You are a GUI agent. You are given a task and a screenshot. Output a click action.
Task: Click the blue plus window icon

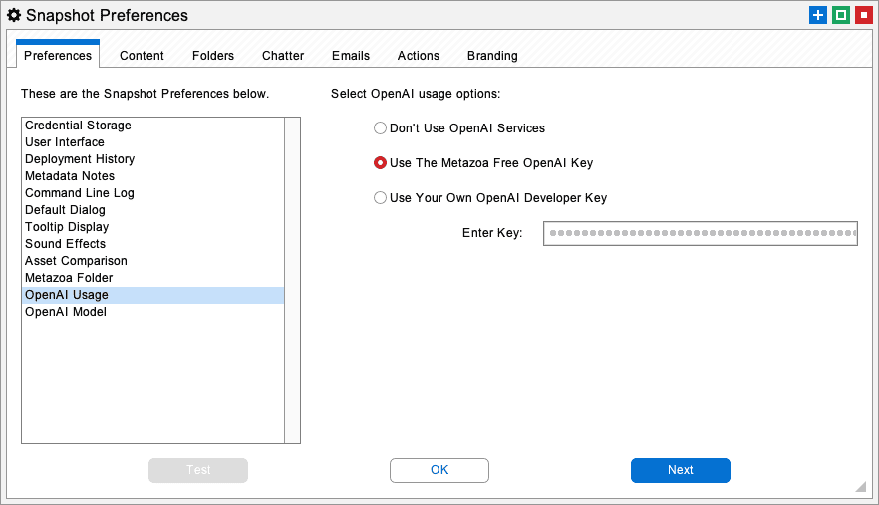tap(818, 15)
